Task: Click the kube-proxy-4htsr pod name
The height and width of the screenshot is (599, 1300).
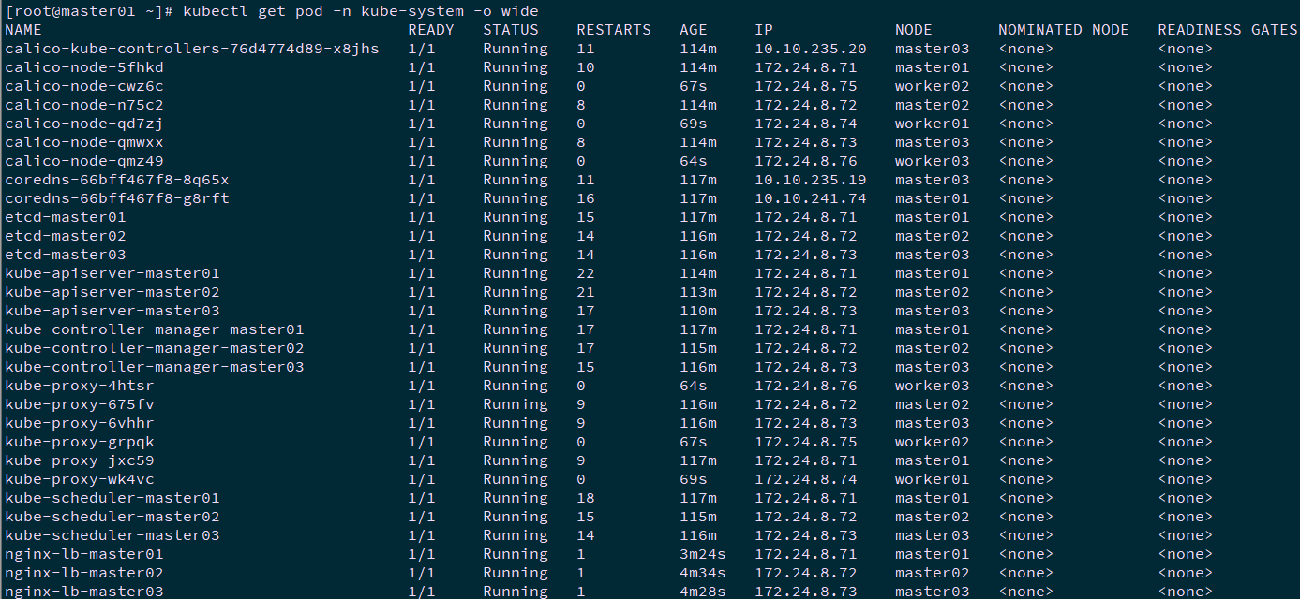Action: click(x=79, y=386)
